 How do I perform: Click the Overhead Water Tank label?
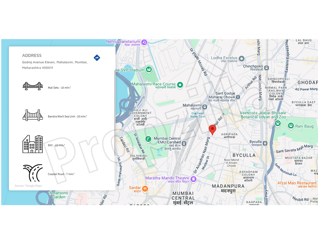click(x=198, y=115)
